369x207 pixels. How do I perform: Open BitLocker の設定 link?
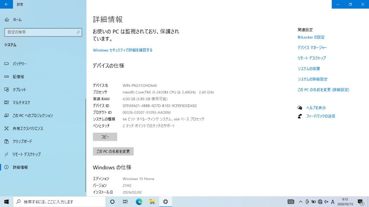click(311, 37)
